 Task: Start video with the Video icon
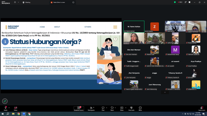coord(16,108)
